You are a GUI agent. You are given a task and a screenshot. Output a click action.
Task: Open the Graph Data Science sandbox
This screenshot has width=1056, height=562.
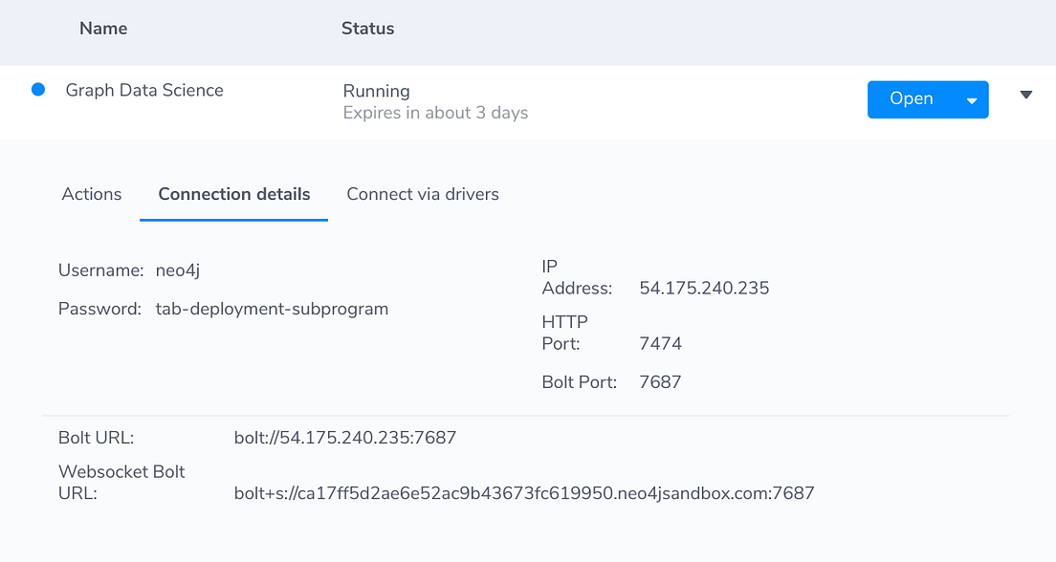[x=912, y=99]
